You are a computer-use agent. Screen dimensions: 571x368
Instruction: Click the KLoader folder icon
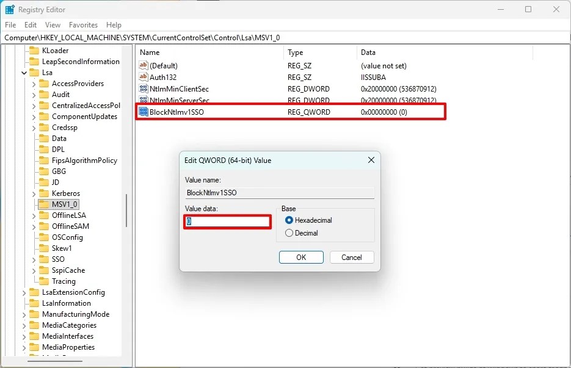[34, 50]
